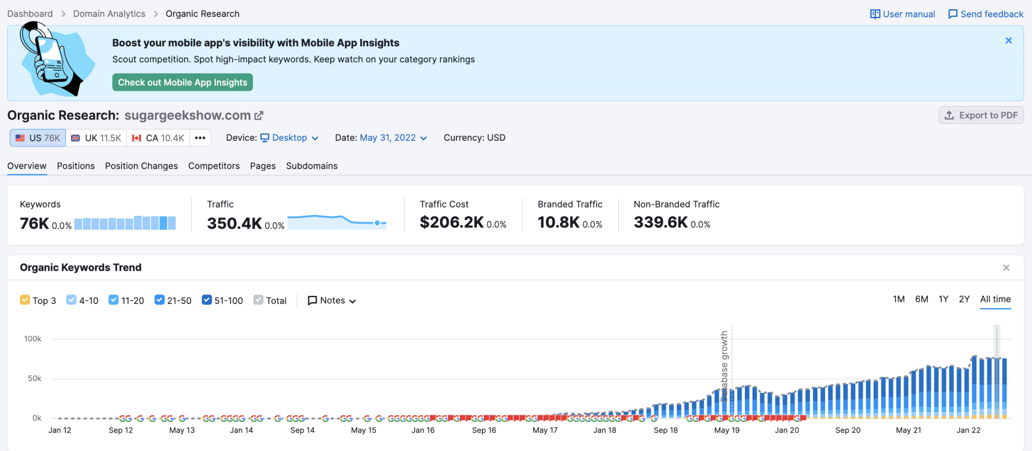Click the Export to PDF button
This screenshot has height=451, width=1032.
point(981,115)
